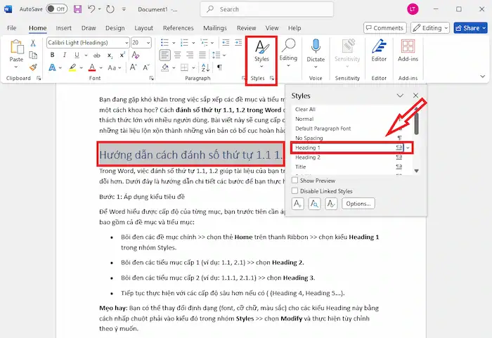Check Disable Linked Styles option
492x338 pixels.
coord(295,190)
